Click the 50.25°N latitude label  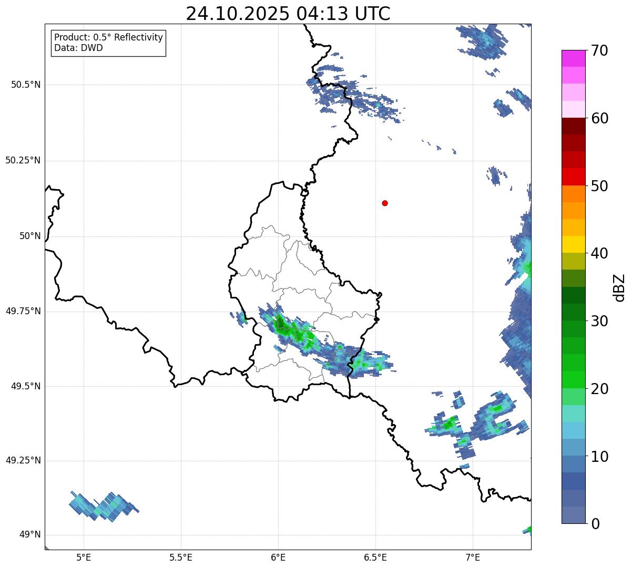(x=23, y=160)
